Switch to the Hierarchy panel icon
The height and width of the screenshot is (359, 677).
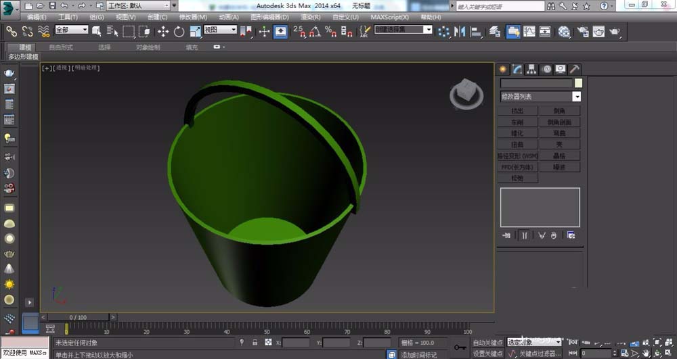[x=531, y=69]
